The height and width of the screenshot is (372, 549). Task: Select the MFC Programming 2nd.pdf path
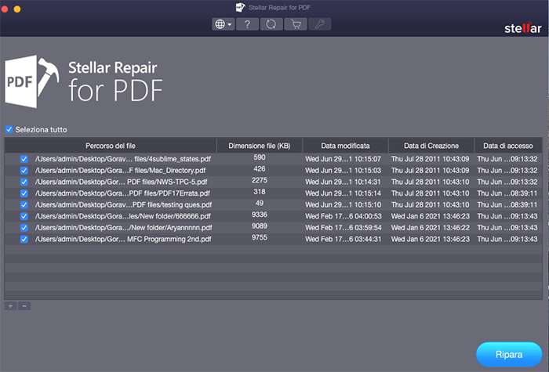(x=123, y=240)
